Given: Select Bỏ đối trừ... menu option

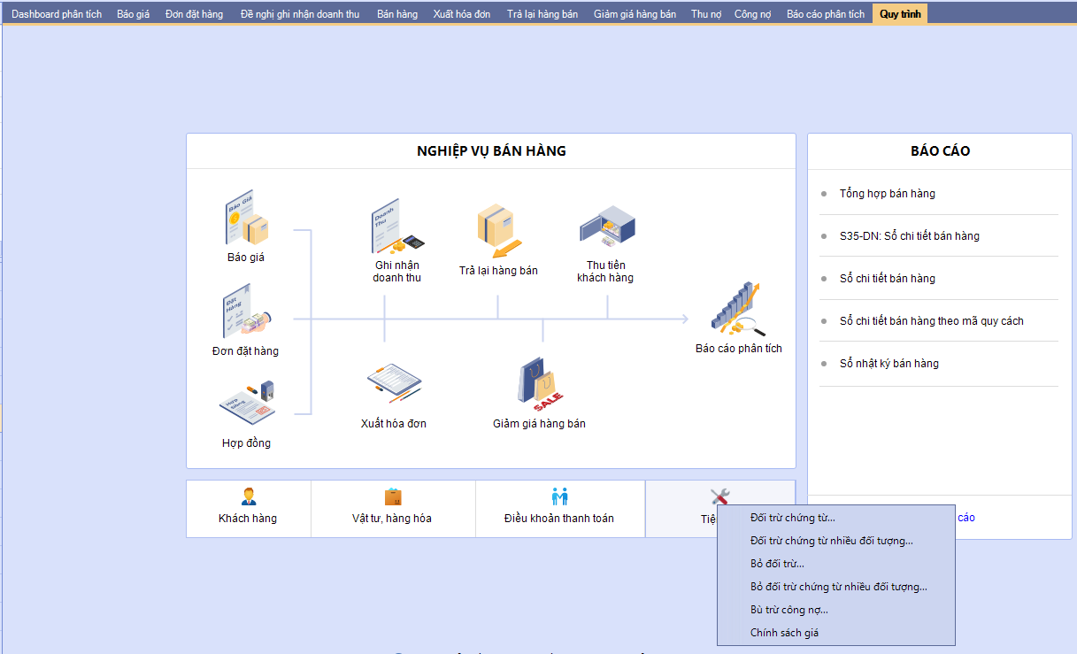Looking at the screenshot, I should 777,564.
